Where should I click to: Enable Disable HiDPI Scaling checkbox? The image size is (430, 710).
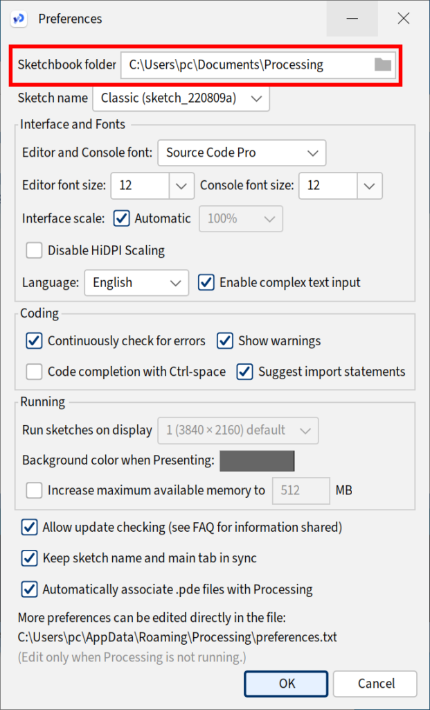coord(35,250)
